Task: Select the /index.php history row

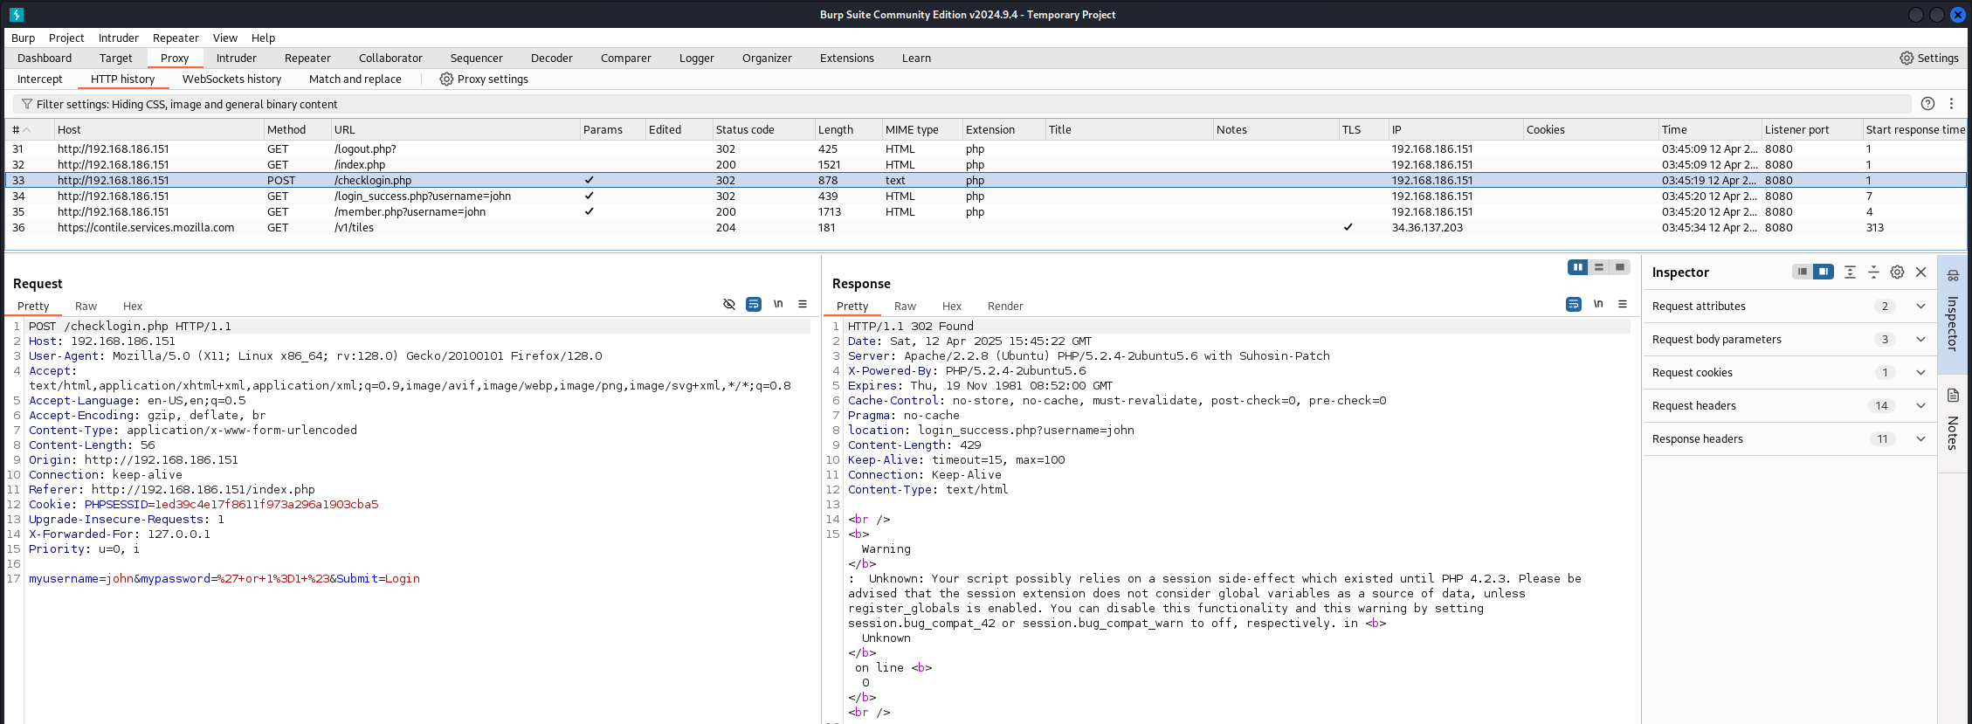Action: (986, 164)
